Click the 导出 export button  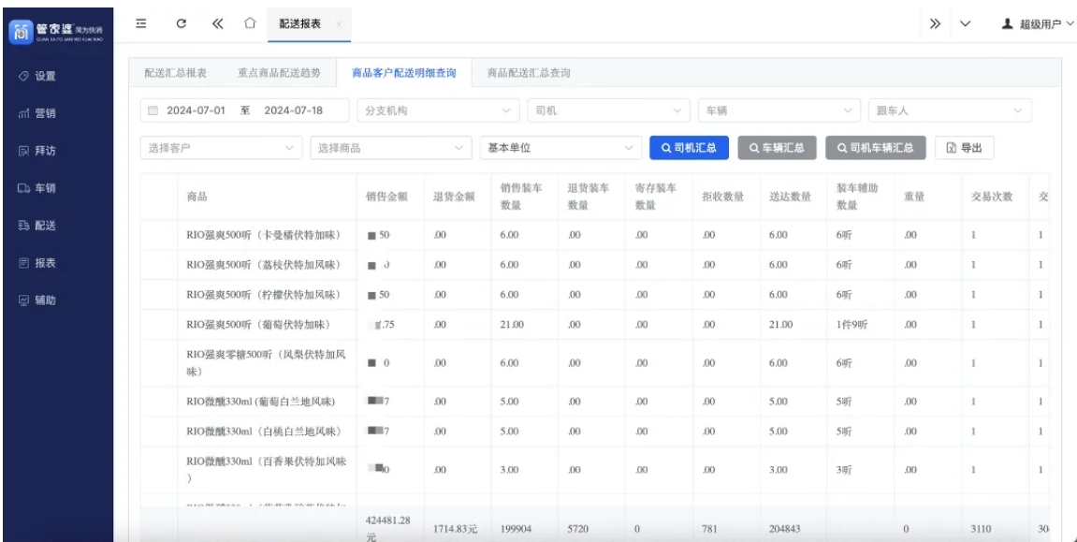point(964,148)
